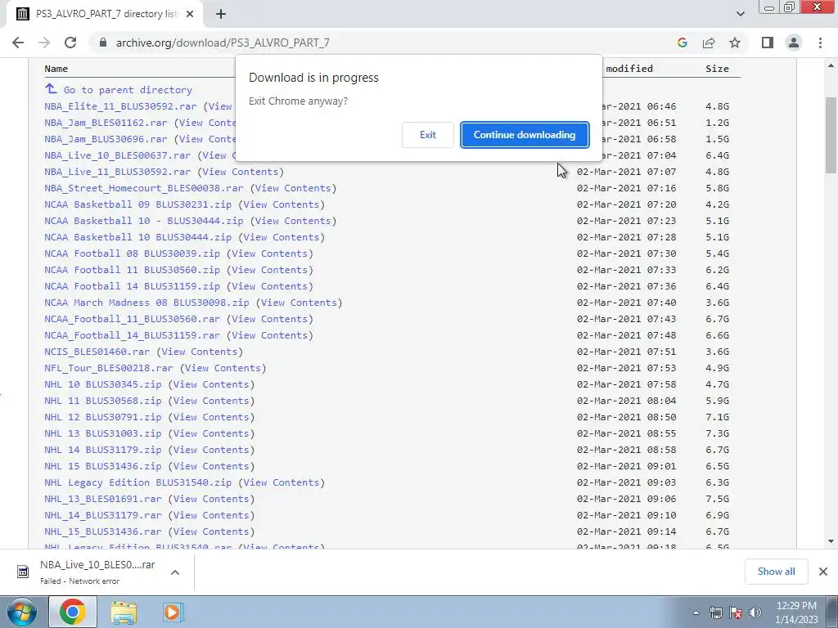The height and width of the screenshot is (628, 838).
Task: Click the forward navigation arrow
Action: pyautogui.click(x=44, y=43)
